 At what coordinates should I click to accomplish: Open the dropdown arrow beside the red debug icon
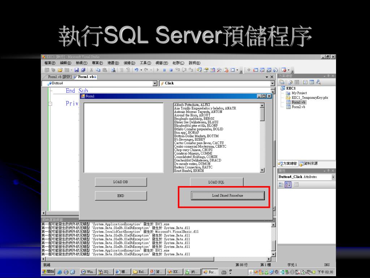click(x=289, y=70)
